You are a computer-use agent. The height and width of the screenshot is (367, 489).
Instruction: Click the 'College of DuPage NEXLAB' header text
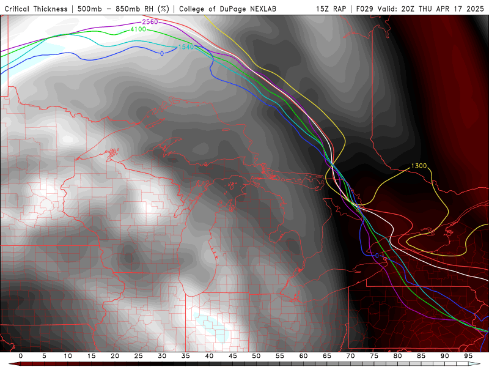click(x=227, y=9)
